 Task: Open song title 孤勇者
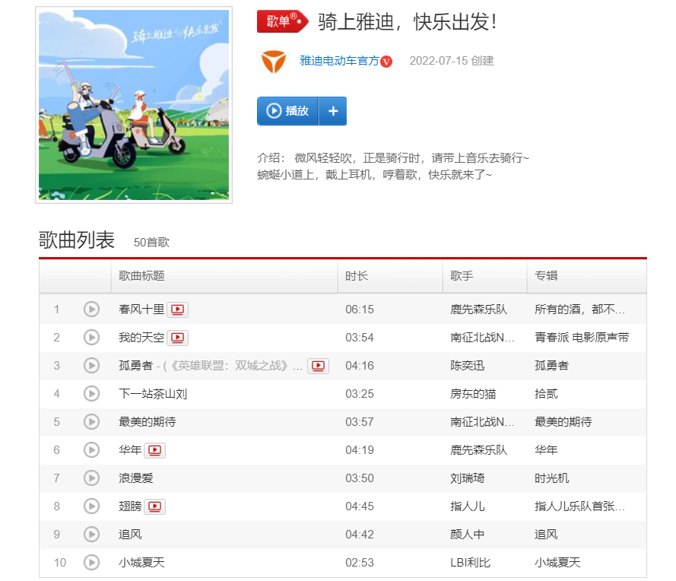click(136, 366)
